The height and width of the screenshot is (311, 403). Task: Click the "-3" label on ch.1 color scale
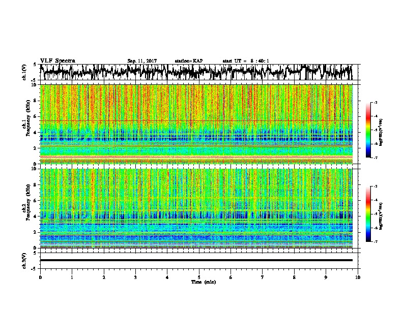pyautogui.click(x=375, y=102)
